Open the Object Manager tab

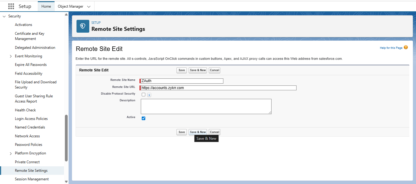coord(70,6)
